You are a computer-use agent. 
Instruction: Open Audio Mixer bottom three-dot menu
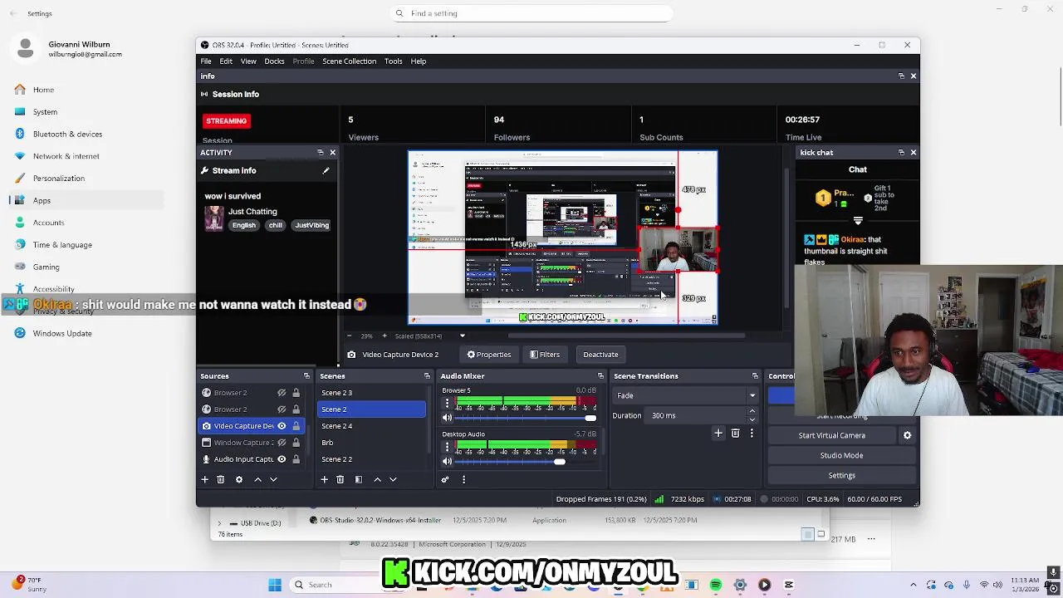point(463,479)
